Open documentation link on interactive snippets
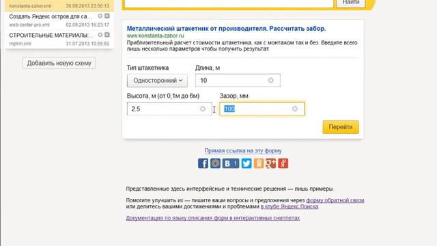 point(213,218)
